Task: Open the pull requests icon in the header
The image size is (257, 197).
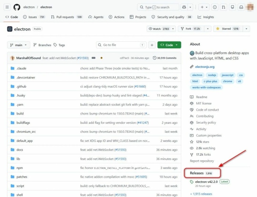Action: point(224,7)
